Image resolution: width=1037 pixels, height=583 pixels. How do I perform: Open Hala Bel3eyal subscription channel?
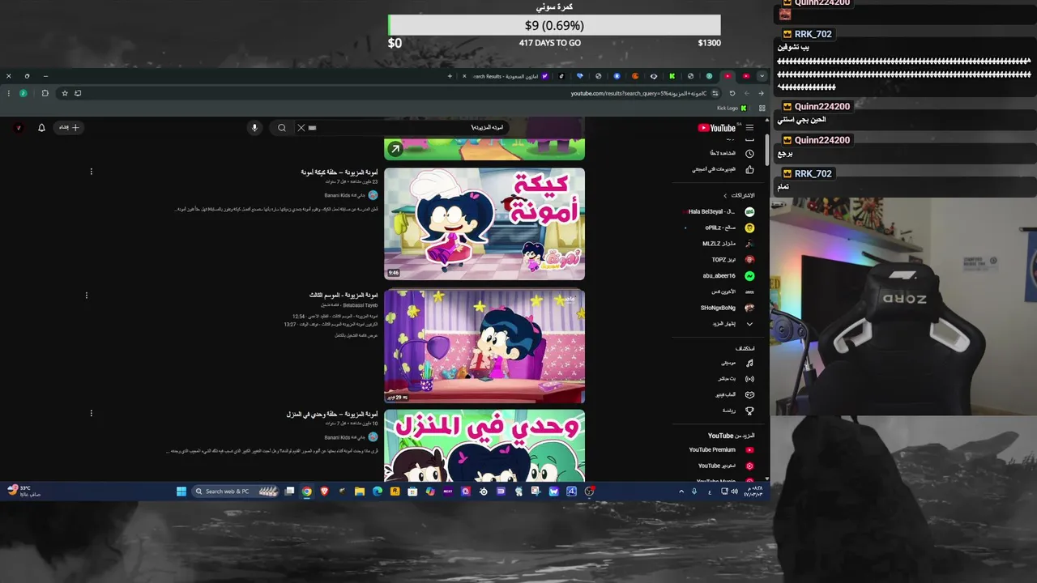(720, 211)
